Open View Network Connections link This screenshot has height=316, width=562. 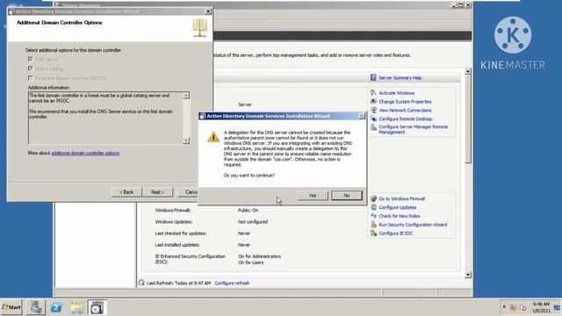point(405,110)
